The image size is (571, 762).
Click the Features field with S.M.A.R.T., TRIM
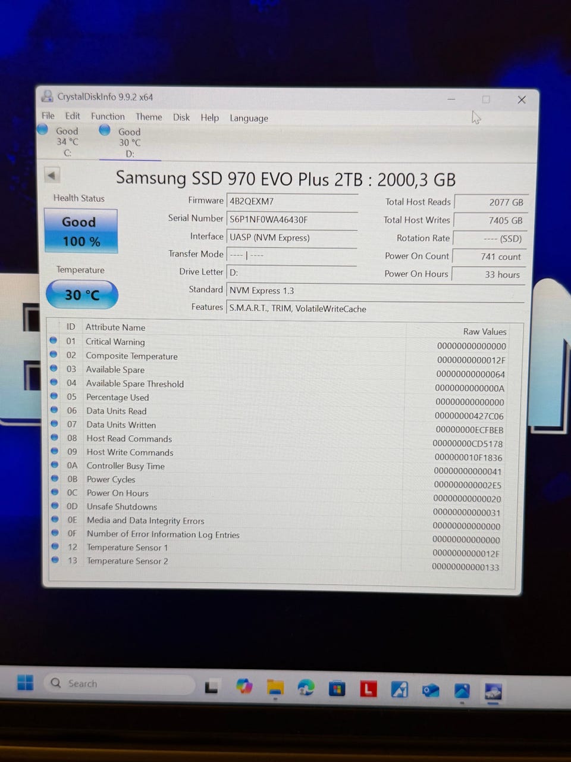376,309
